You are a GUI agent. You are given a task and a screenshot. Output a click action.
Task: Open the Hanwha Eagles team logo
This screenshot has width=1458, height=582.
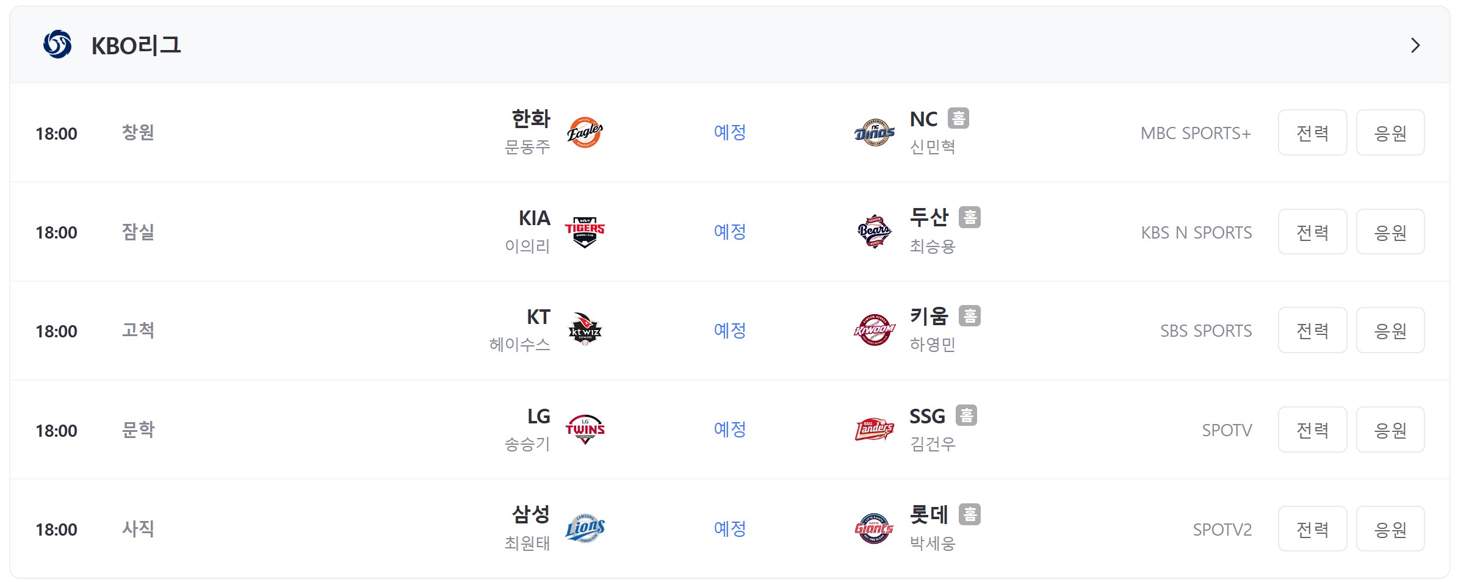[585, 132]
